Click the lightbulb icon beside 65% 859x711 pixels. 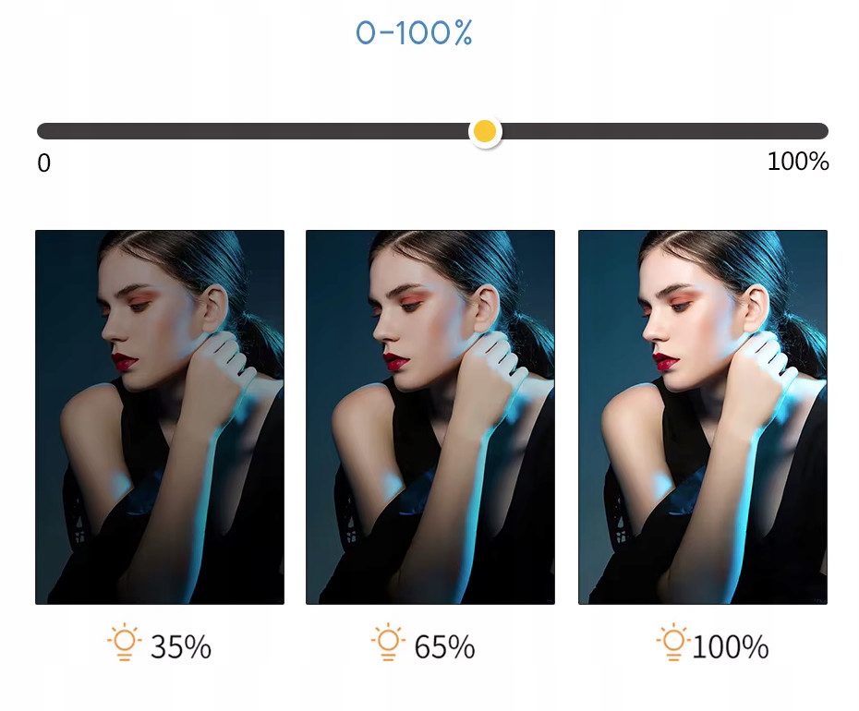[x=388, y=642]
